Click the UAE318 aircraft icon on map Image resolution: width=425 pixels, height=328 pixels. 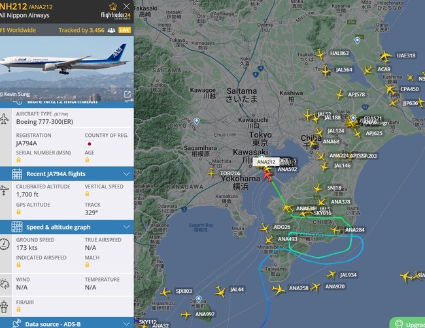[x=385, y=56]
